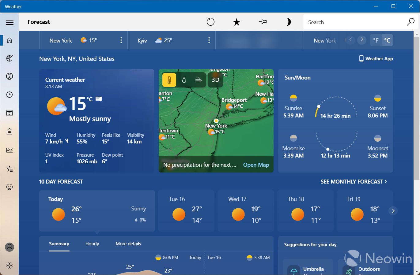
Task: Toggle dark mode with the moon icon
Action: click(x=289, y=22)
